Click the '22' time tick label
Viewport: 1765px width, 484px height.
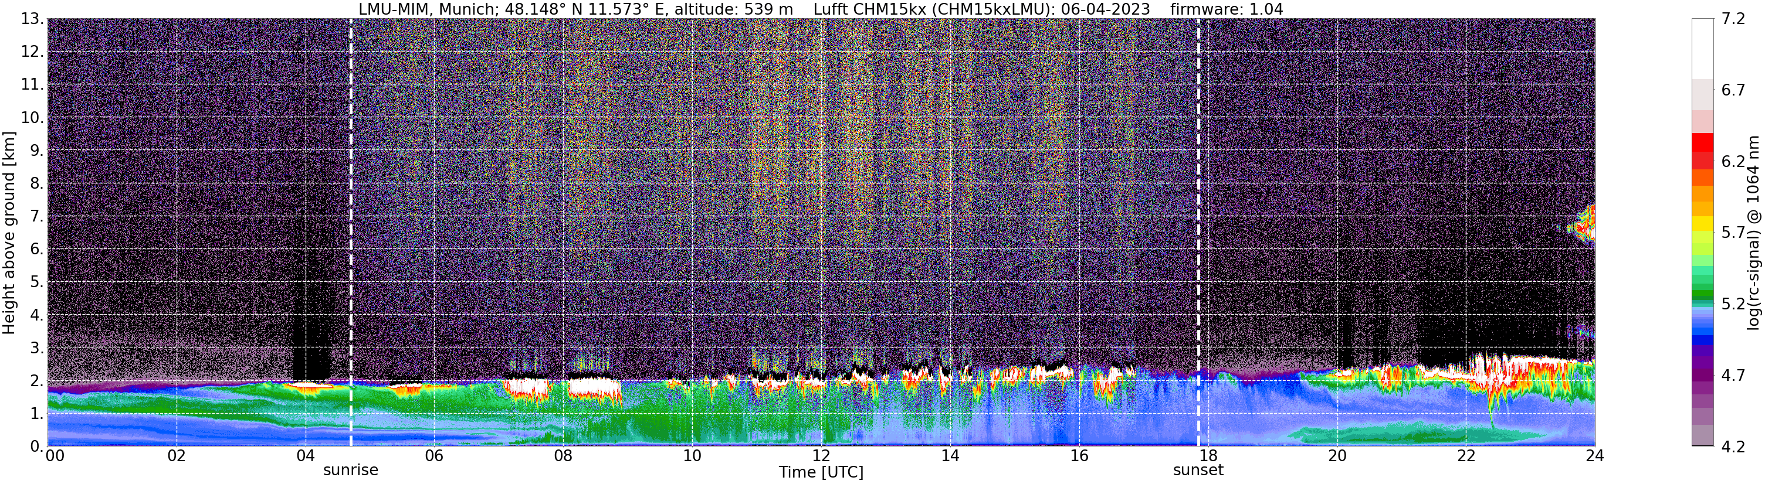(1466, 456)
